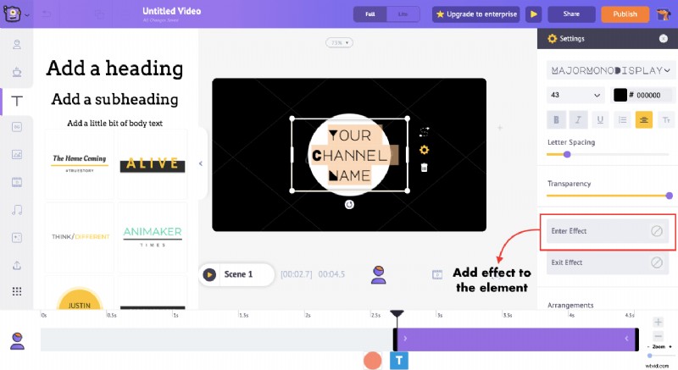
Task: Select the blue T text timeline tab
Action: tap(399, 361)
